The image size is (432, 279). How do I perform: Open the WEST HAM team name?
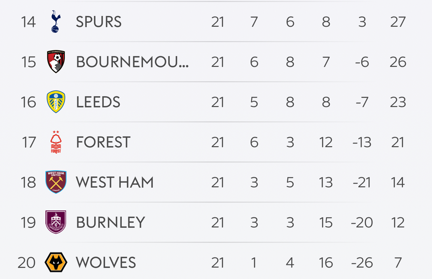pos(115,182)
